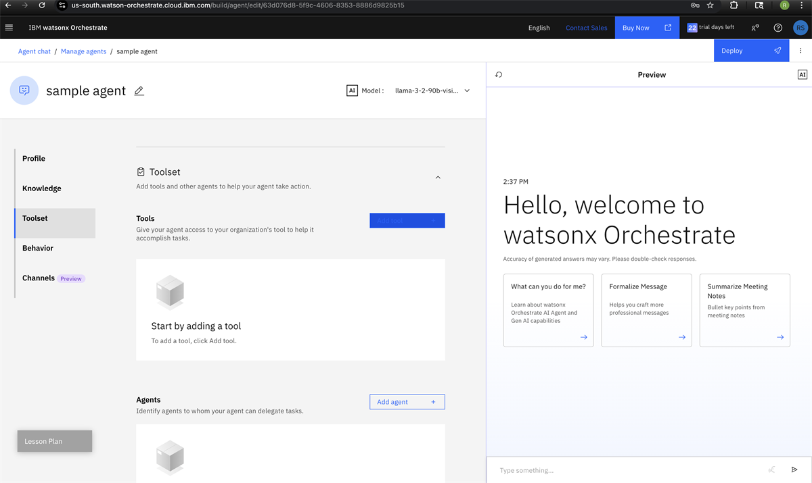View site information in the address bar
812x483 pixels.
coord(62,5)
